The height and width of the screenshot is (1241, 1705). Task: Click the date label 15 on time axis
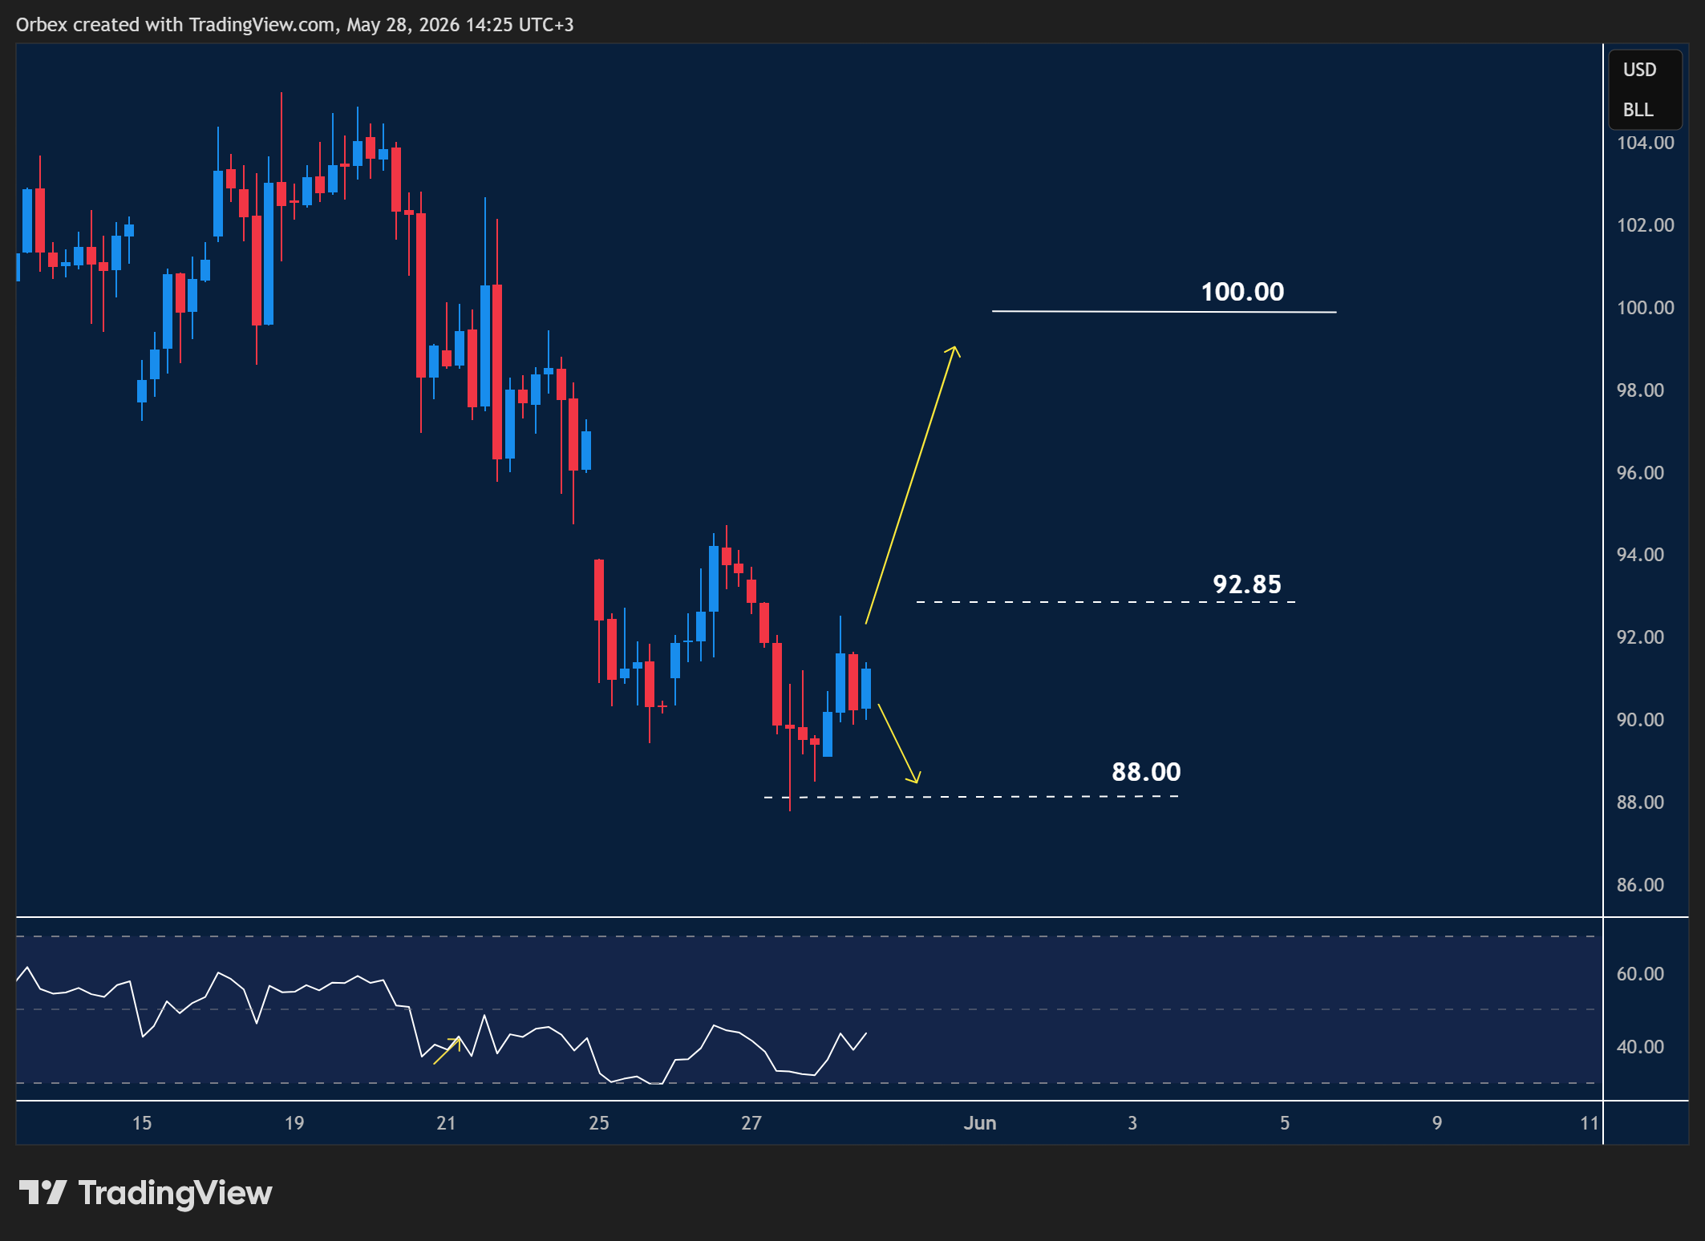coord(142,1123)
